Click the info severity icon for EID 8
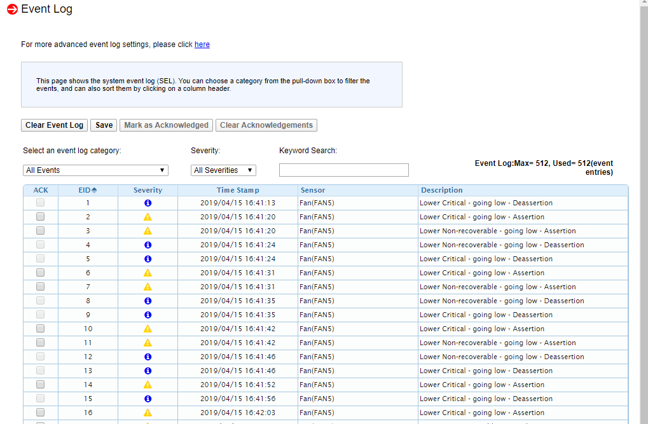 click(x=148, y=301)
